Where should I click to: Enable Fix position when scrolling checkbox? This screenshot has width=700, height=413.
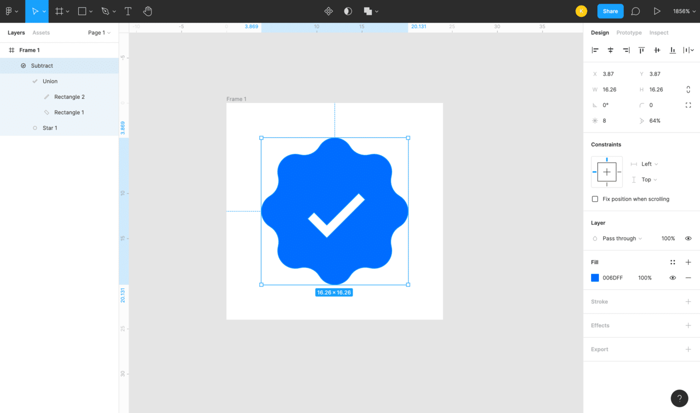pyautogui.click(x=595, y=199)
